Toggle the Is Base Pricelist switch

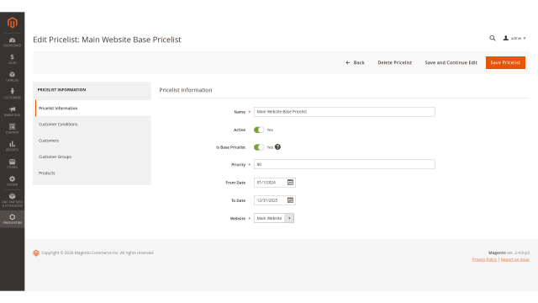[x=259, y=147]
